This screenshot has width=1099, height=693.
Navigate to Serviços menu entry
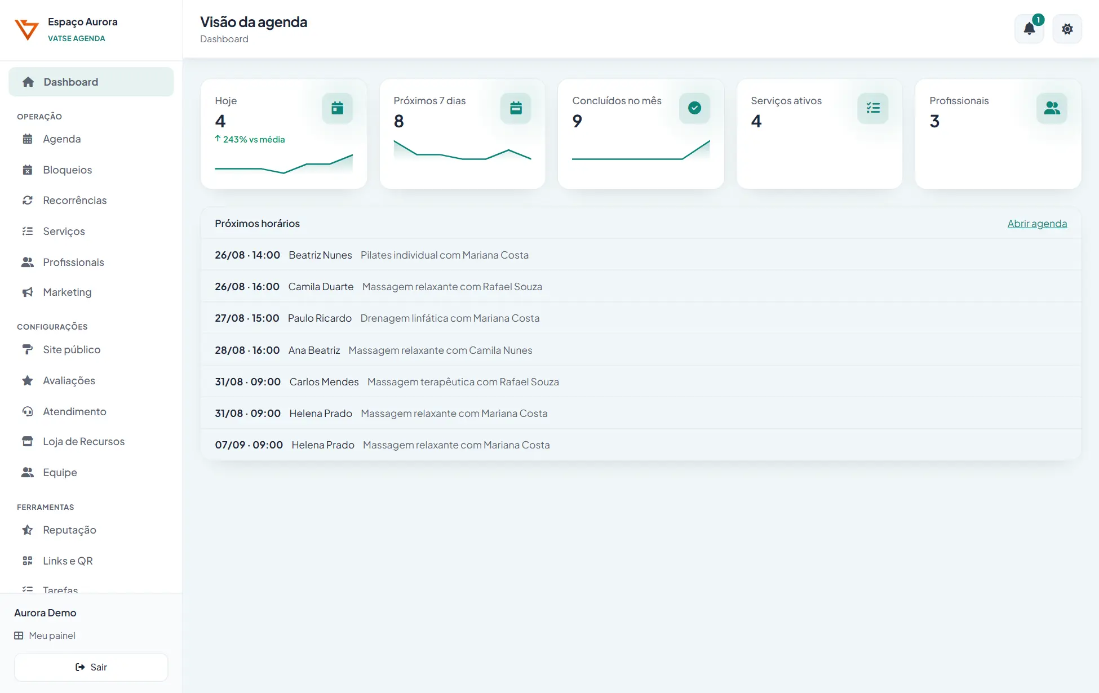coord(91,232)
